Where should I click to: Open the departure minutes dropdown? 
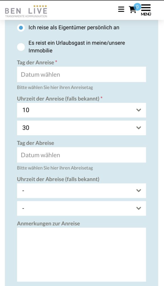(81, 208)
